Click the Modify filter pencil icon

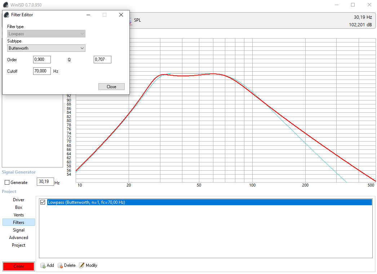click(x=82, y=265)
